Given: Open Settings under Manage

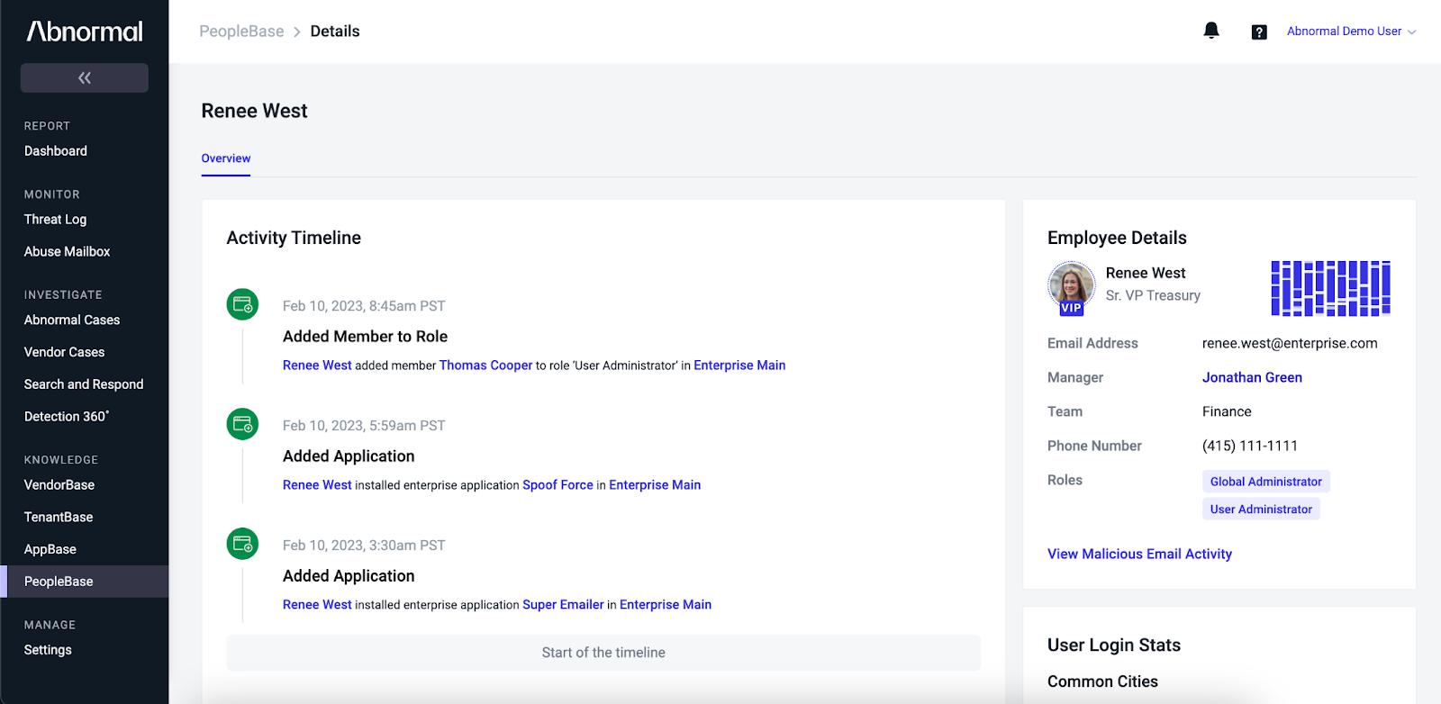Looking at the screenshot, I should coord(48,650).
